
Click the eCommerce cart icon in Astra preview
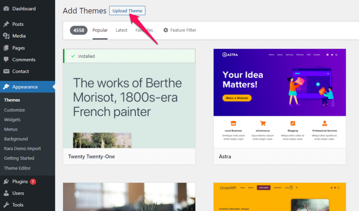click(x=263, y=123)
